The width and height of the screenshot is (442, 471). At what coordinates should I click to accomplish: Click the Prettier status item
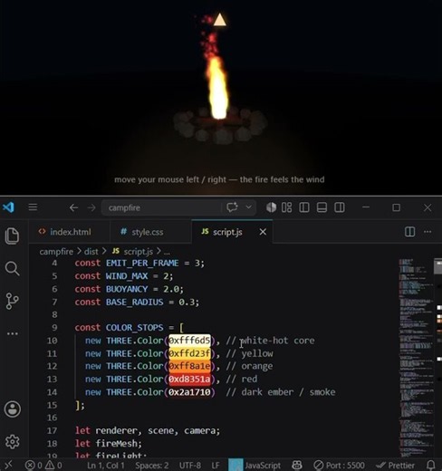(x=395, y=466)
